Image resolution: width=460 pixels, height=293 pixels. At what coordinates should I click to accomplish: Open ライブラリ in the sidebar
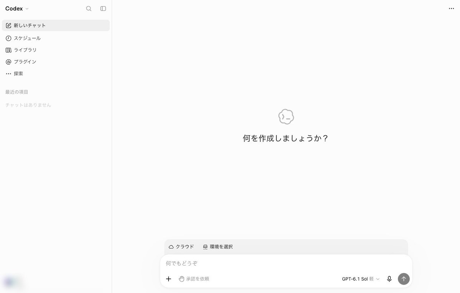pyautogui.click(x=56, y=50)
